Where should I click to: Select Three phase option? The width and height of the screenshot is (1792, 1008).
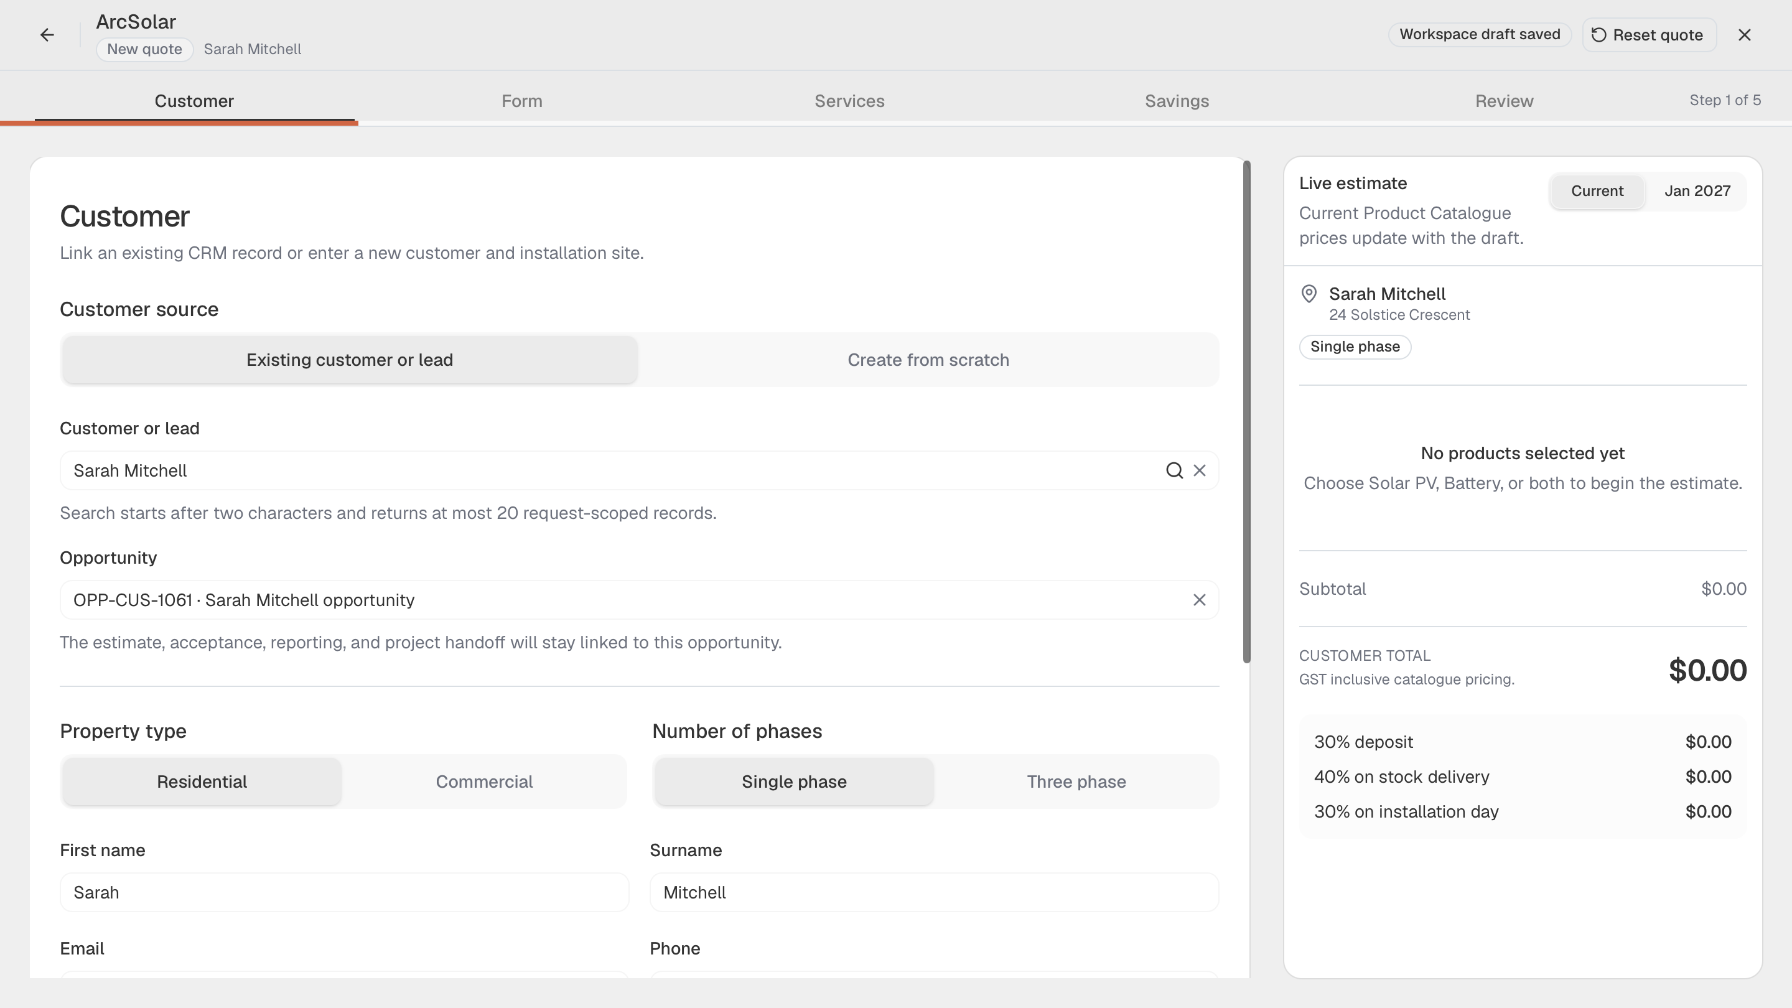1076,782
